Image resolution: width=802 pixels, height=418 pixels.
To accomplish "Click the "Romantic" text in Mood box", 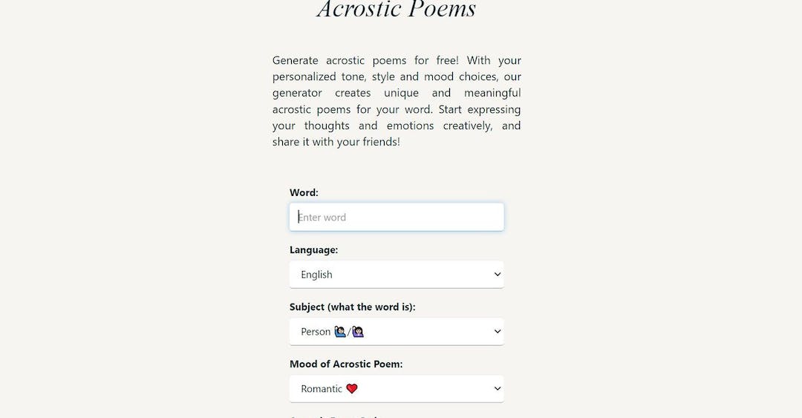I will [322, 389].
